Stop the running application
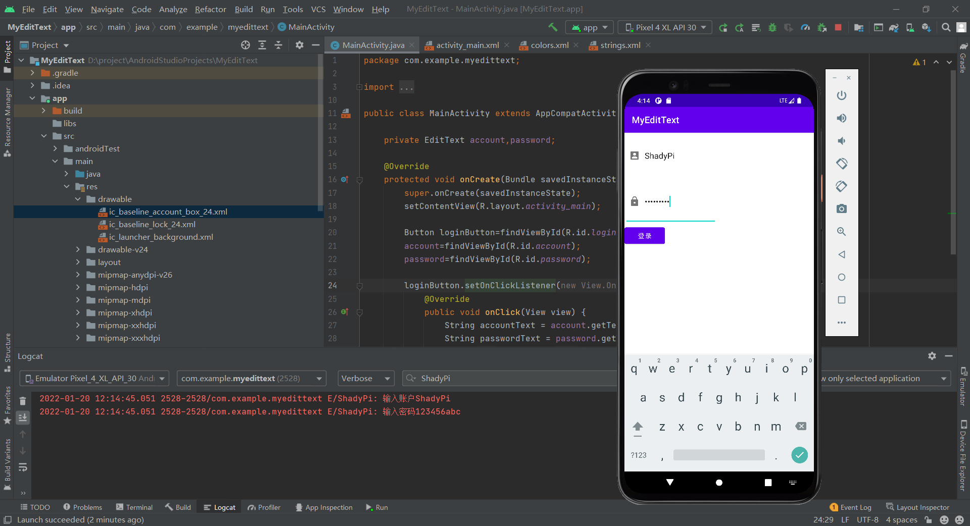The image size is (970, 526). 838,27
